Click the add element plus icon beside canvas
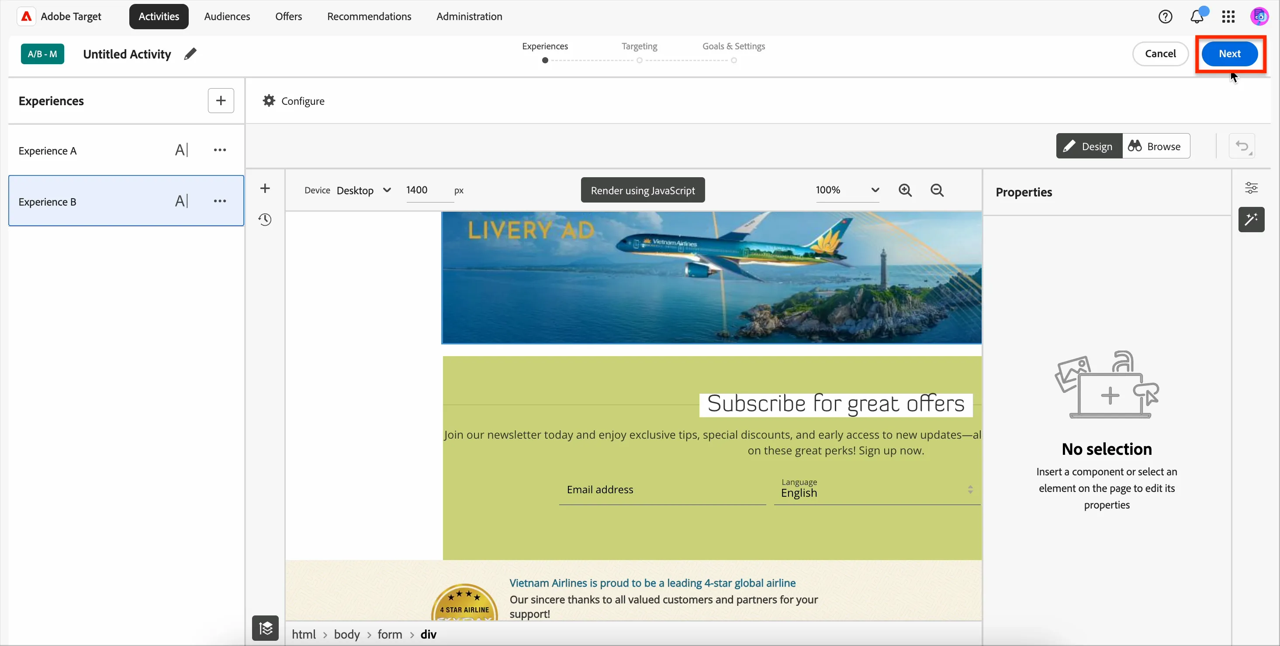The height and width of the screenshot is (646, 1280). pyautogui.click(x=265, y=188)
